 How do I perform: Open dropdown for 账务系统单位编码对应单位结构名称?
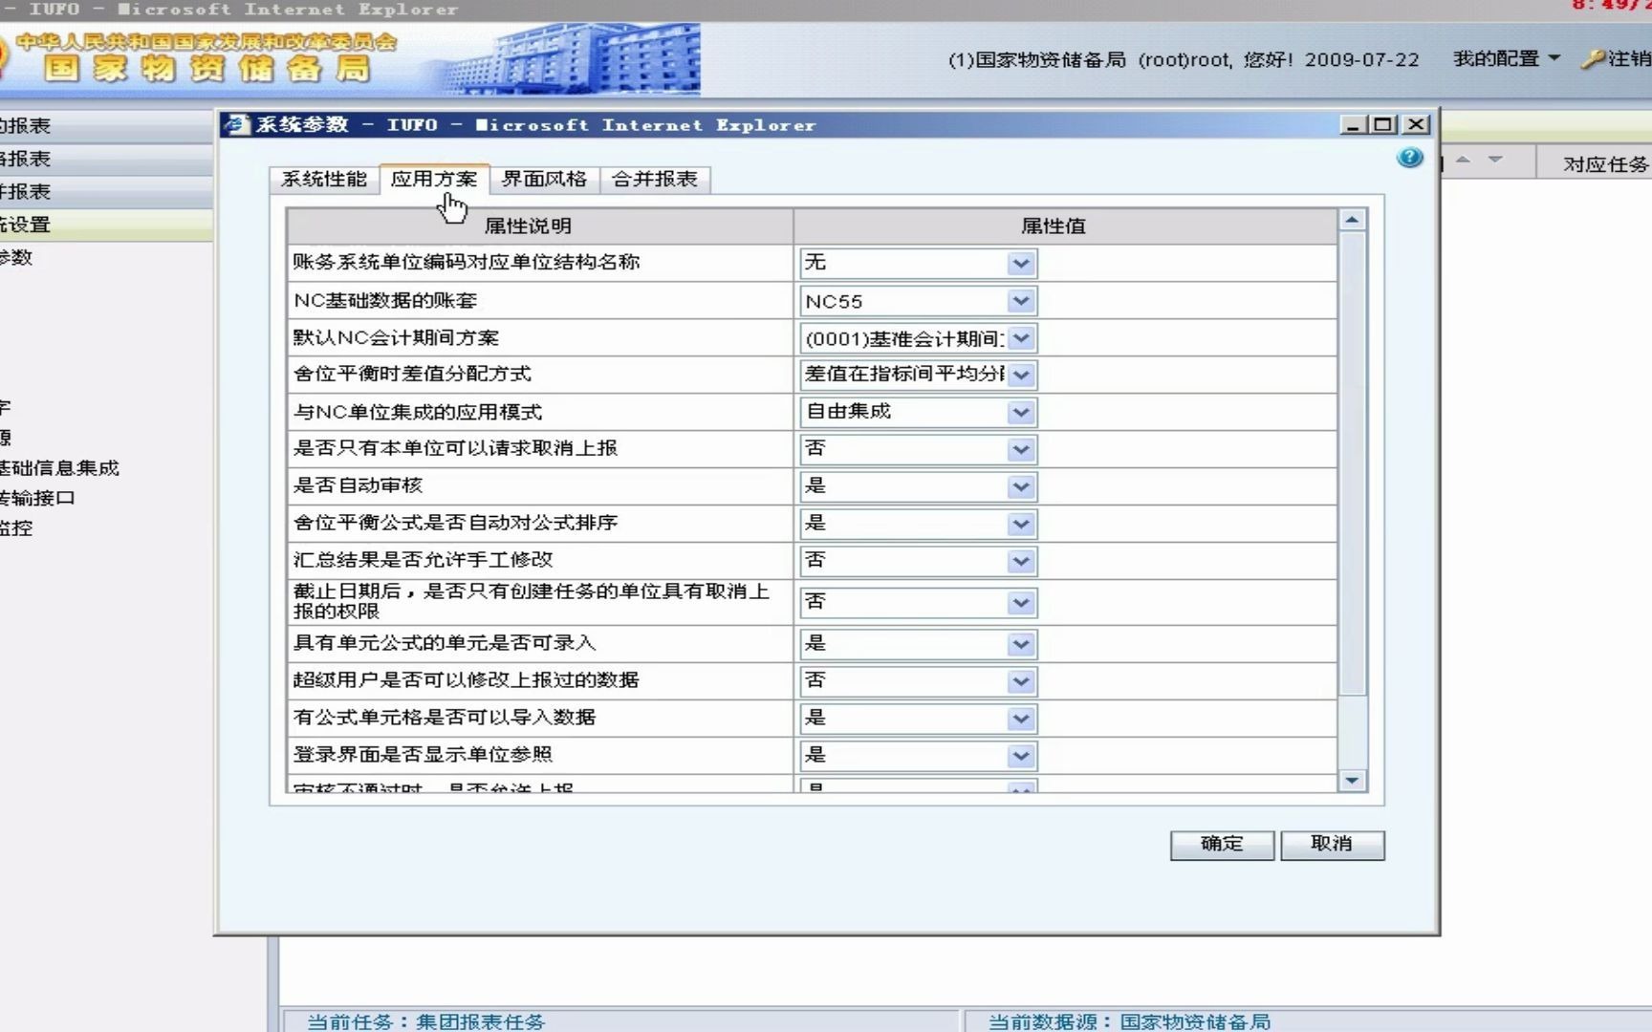click(x=1021, y=263)
